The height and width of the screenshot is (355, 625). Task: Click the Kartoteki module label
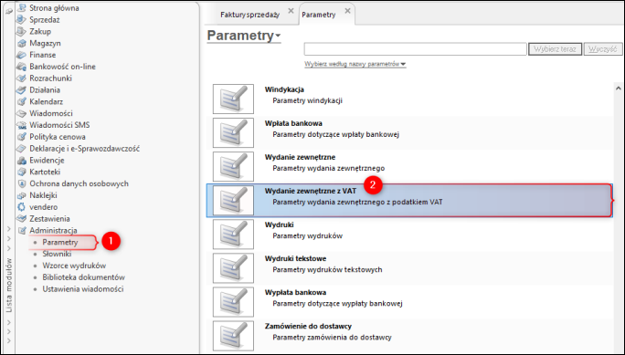point(45,172)
